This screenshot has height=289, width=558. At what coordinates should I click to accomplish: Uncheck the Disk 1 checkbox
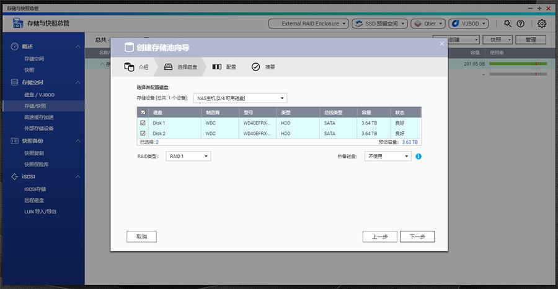pyautogui.click(x=143, y=123)
